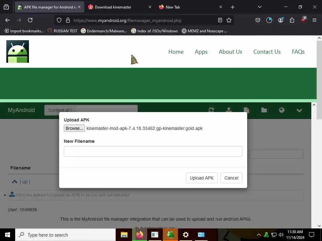The image size is (322, 241).
Task: Open File Explorer from the taskbar
Action: tap(124, 235)
